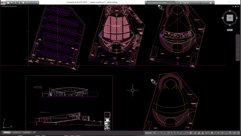
Task: Toggle ortho mode in status bar
Action: click(x=165, y=133)
